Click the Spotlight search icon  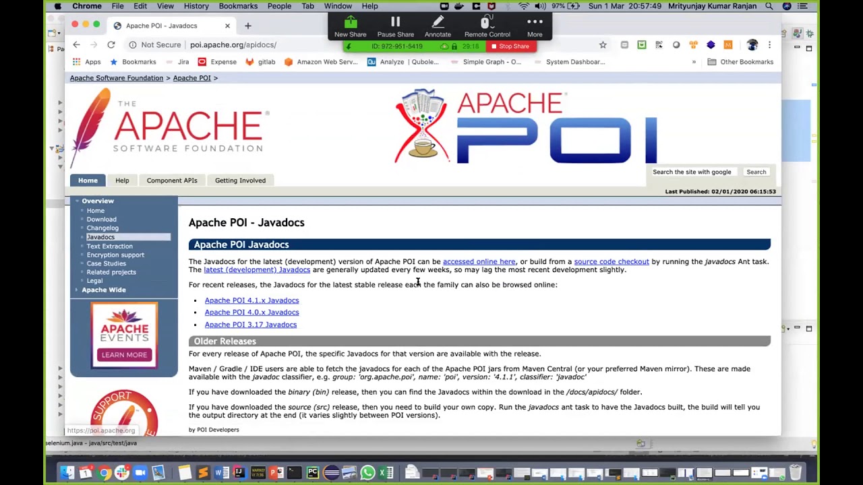(769, 6)
